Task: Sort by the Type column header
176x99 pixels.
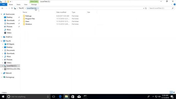Action: pos(73,12)
